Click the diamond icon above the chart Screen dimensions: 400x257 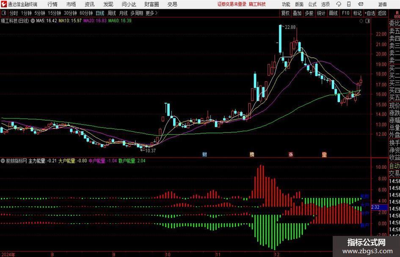pos(361,21)
